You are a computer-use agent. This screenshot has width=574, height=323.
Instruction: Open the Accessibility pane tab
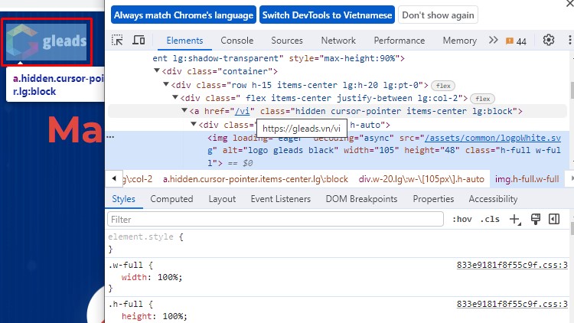pos(493,199)
